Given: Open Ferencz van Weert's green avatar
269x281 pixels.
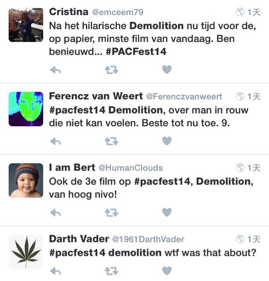Looking at the screenshot, I should tap(26, 109).
